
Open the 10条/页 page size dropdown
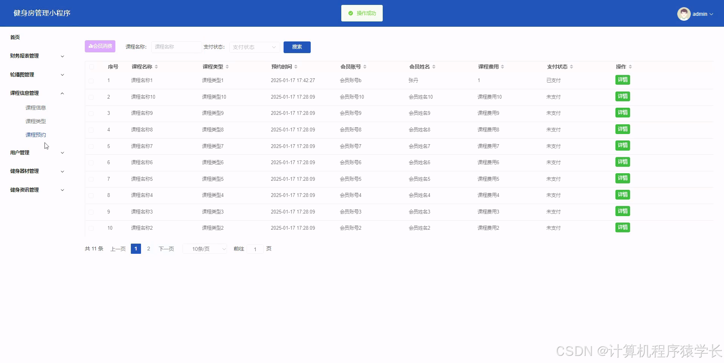point(204,249)
